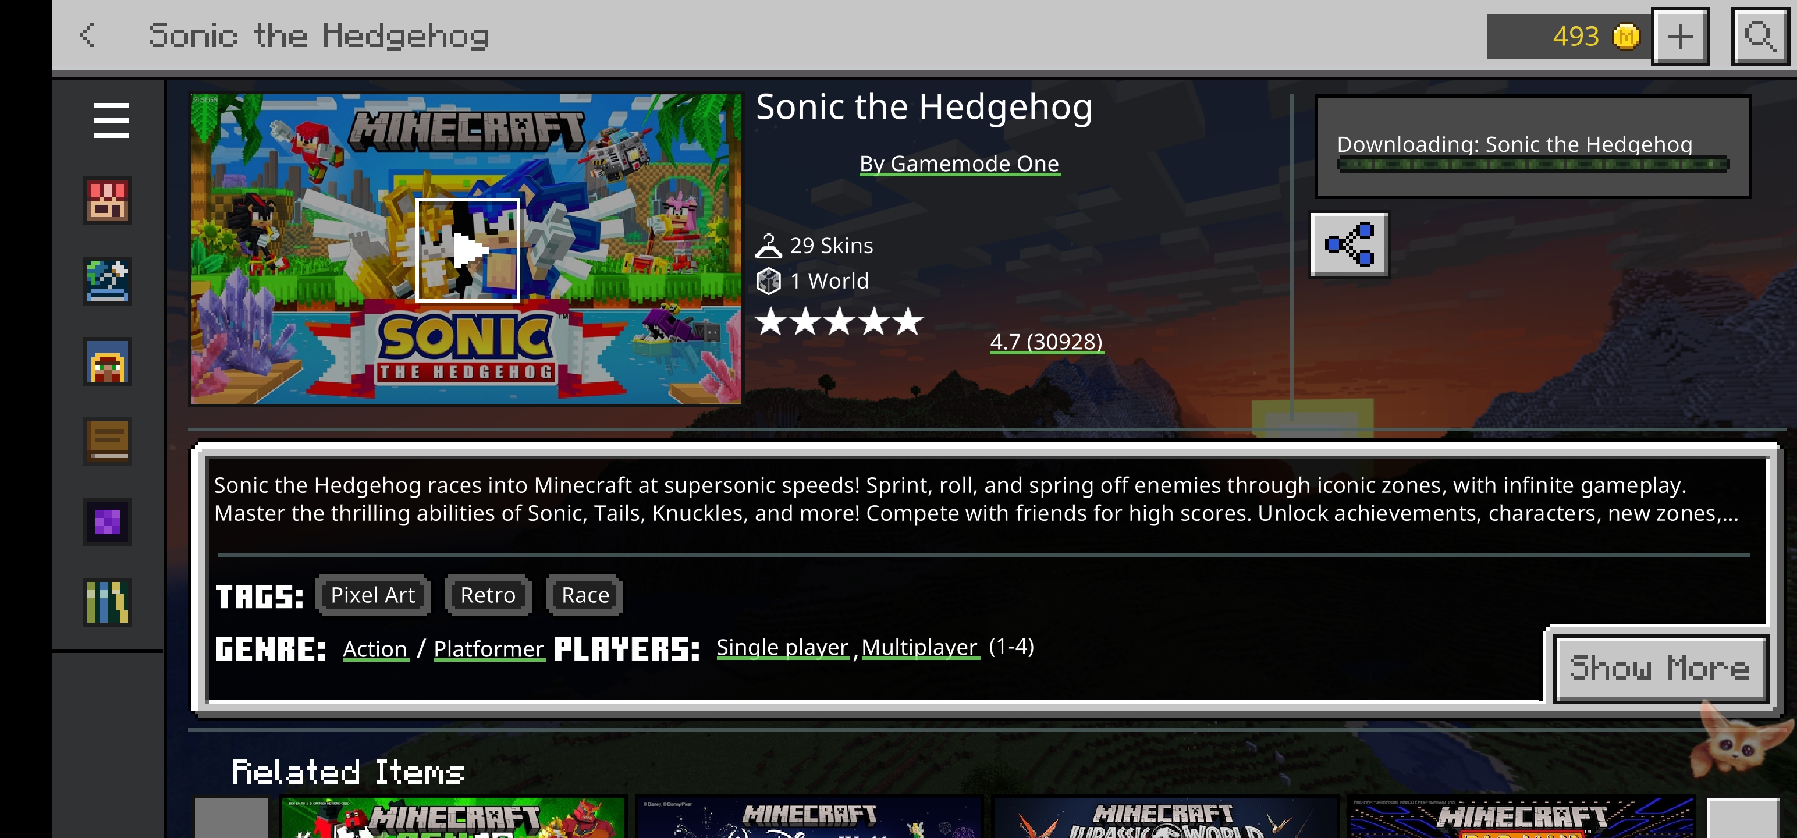This screenshot has width=1797, height=838.
Task: Open the bookshelf library sidebar icon
Action: (x=108, y=602)
